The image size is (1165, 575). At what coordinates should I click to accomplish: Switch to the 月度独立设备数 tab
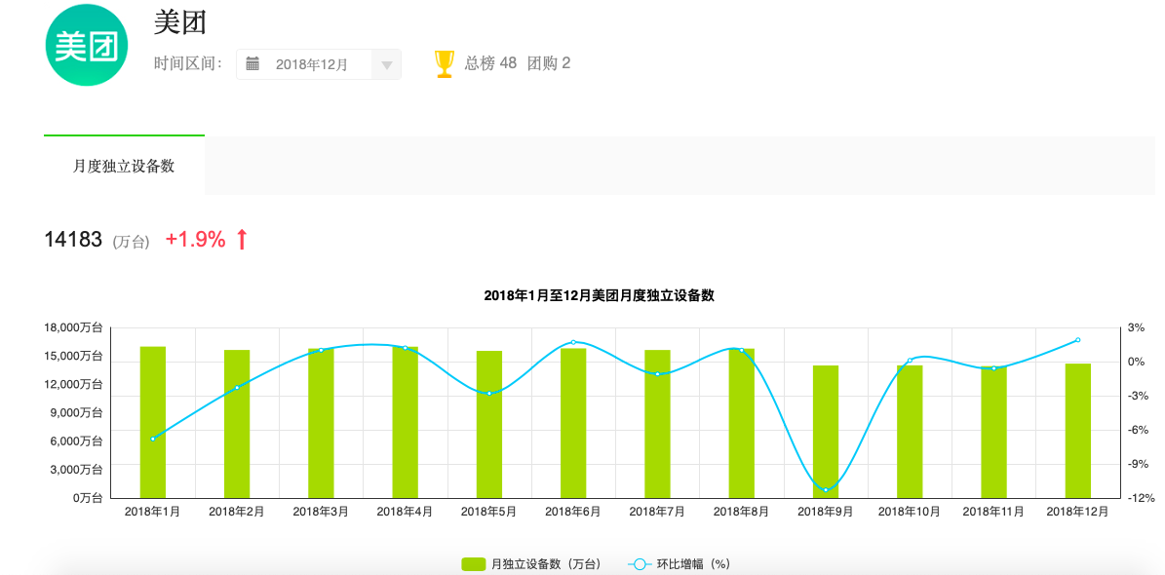click(x=124, y=166)
